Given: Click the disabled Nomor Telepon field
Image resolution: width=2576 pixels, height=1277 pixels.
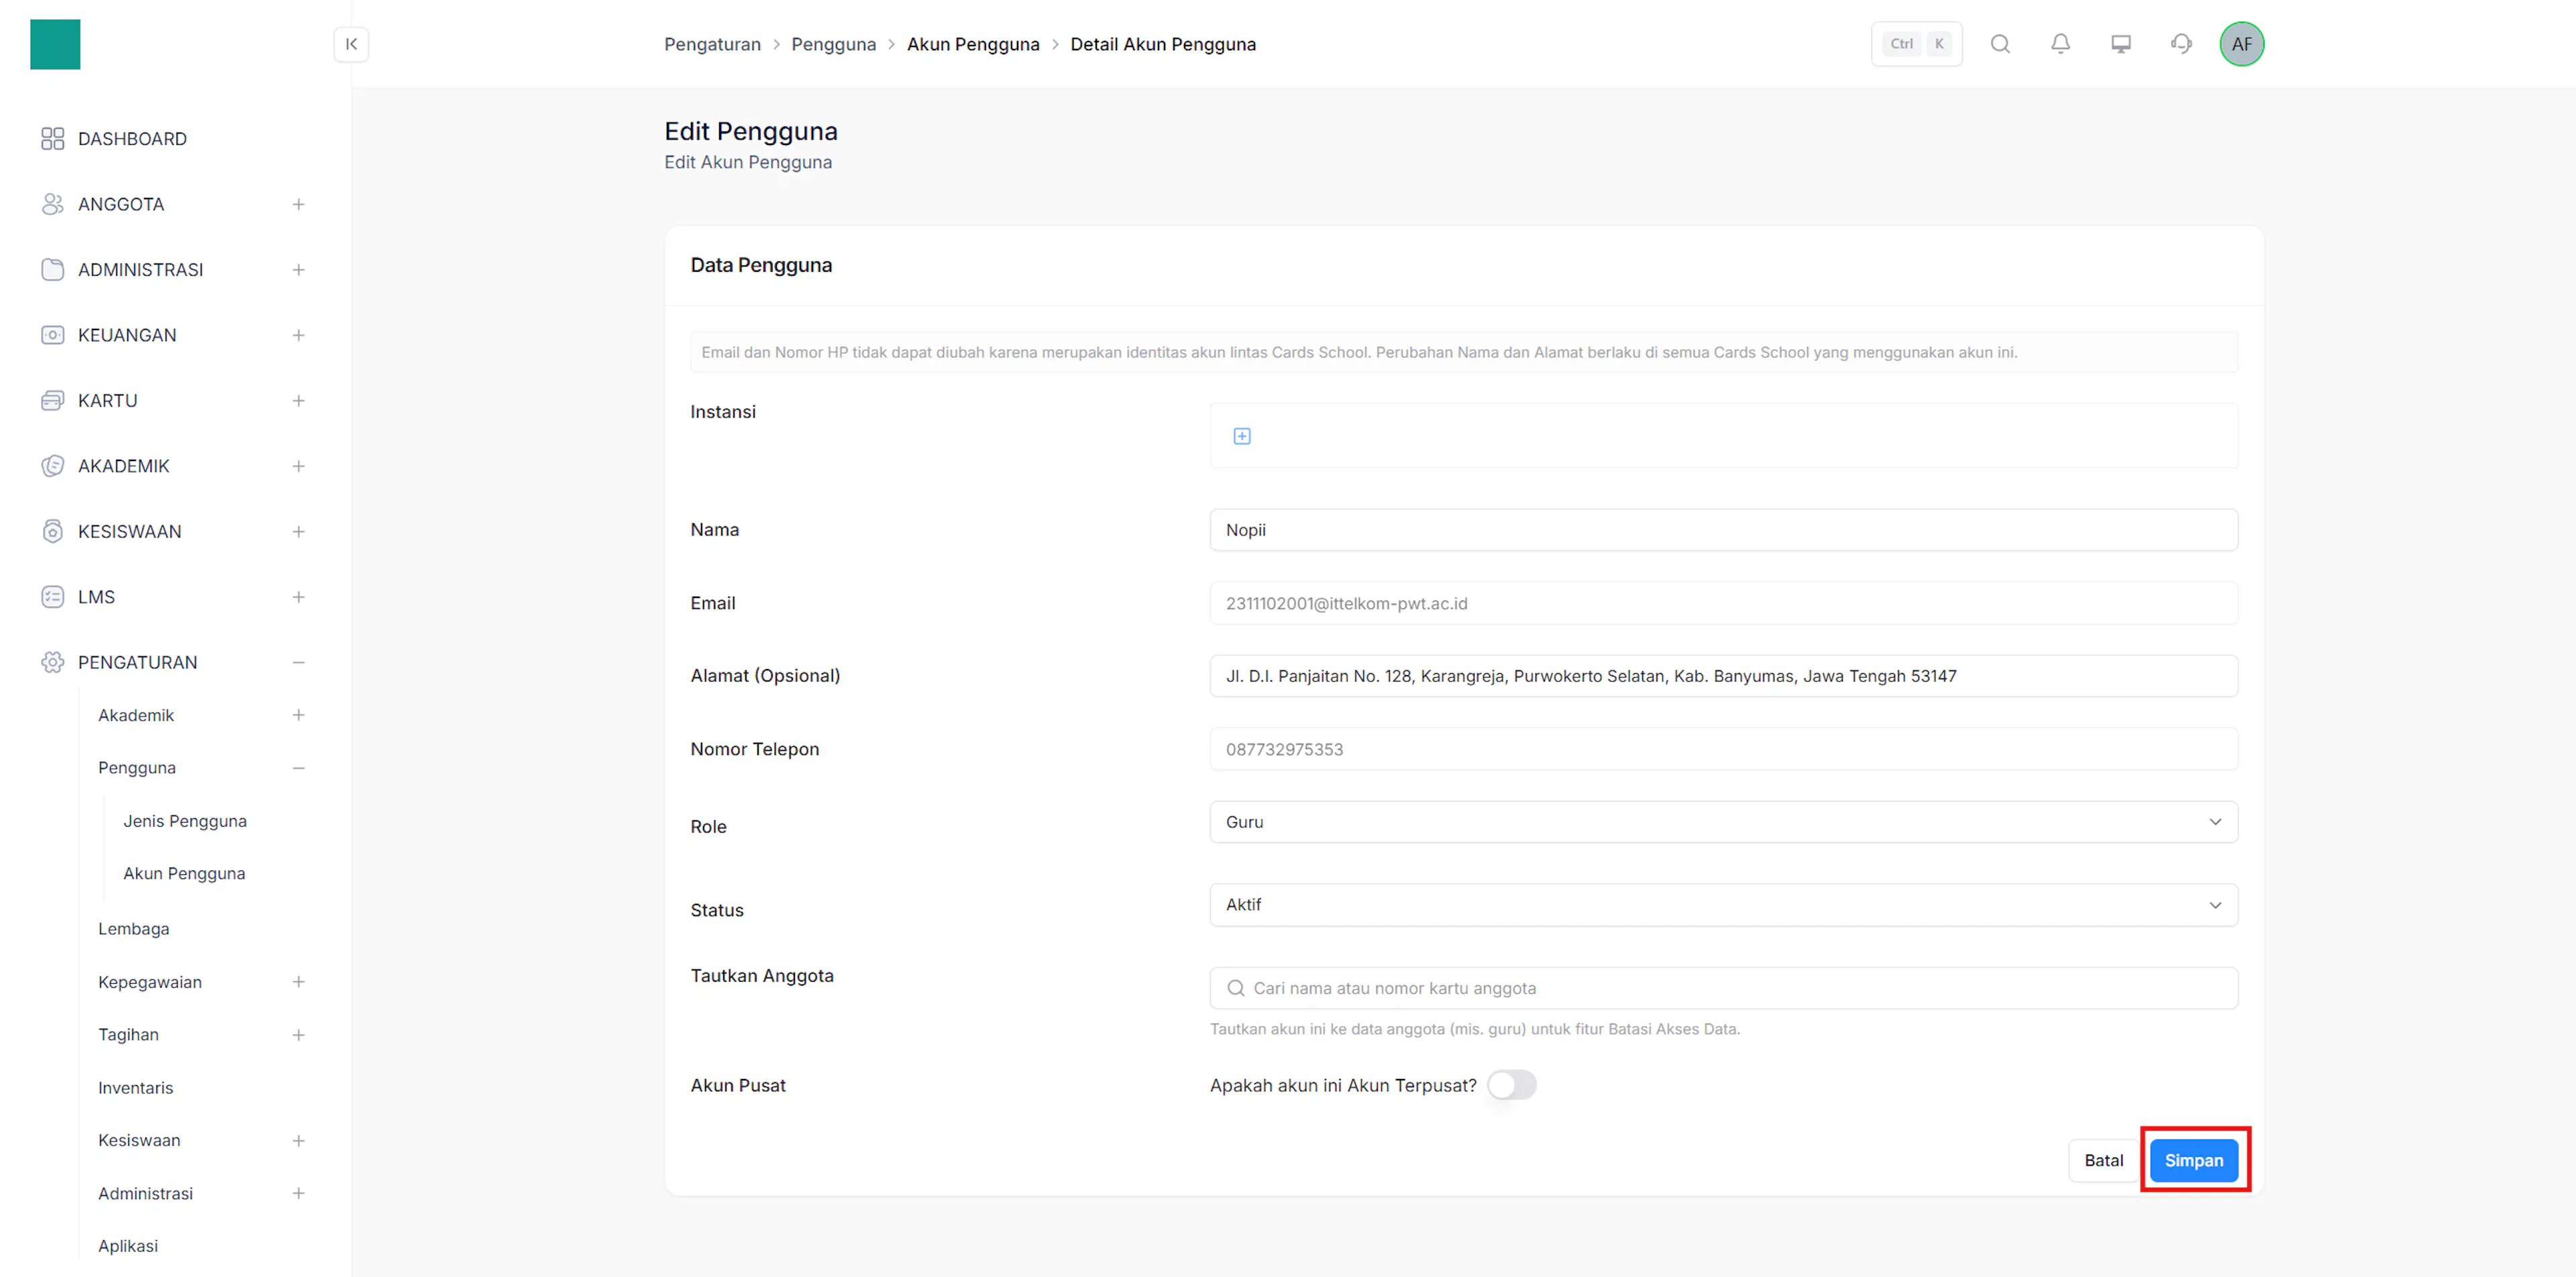Looking at the screenshot, I should point(1723,749).
